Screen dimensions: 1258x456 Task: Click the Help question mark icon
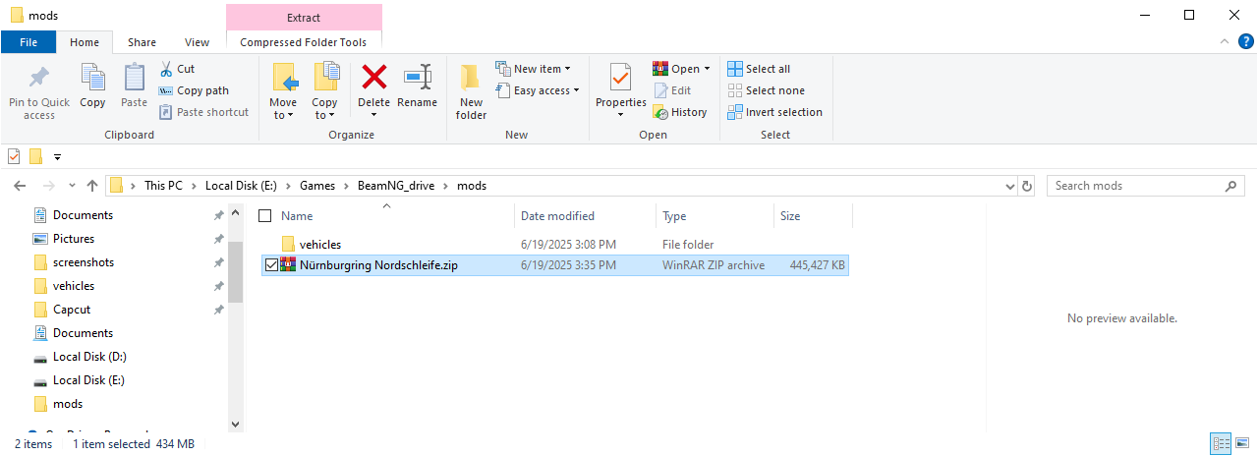pos(1245,41)
